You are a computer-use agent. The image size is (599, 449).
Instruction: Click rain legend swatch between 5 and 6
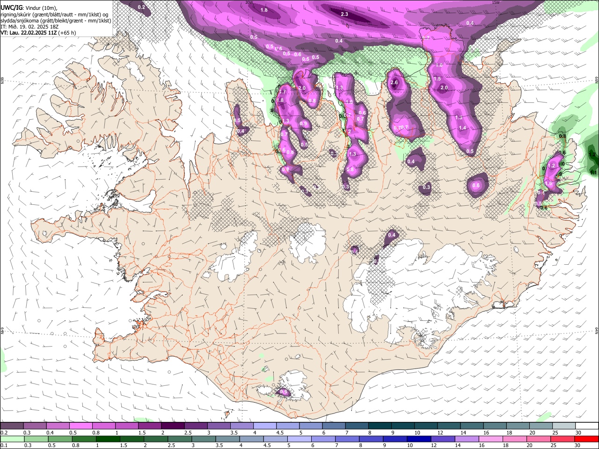[x=299, y=439]
